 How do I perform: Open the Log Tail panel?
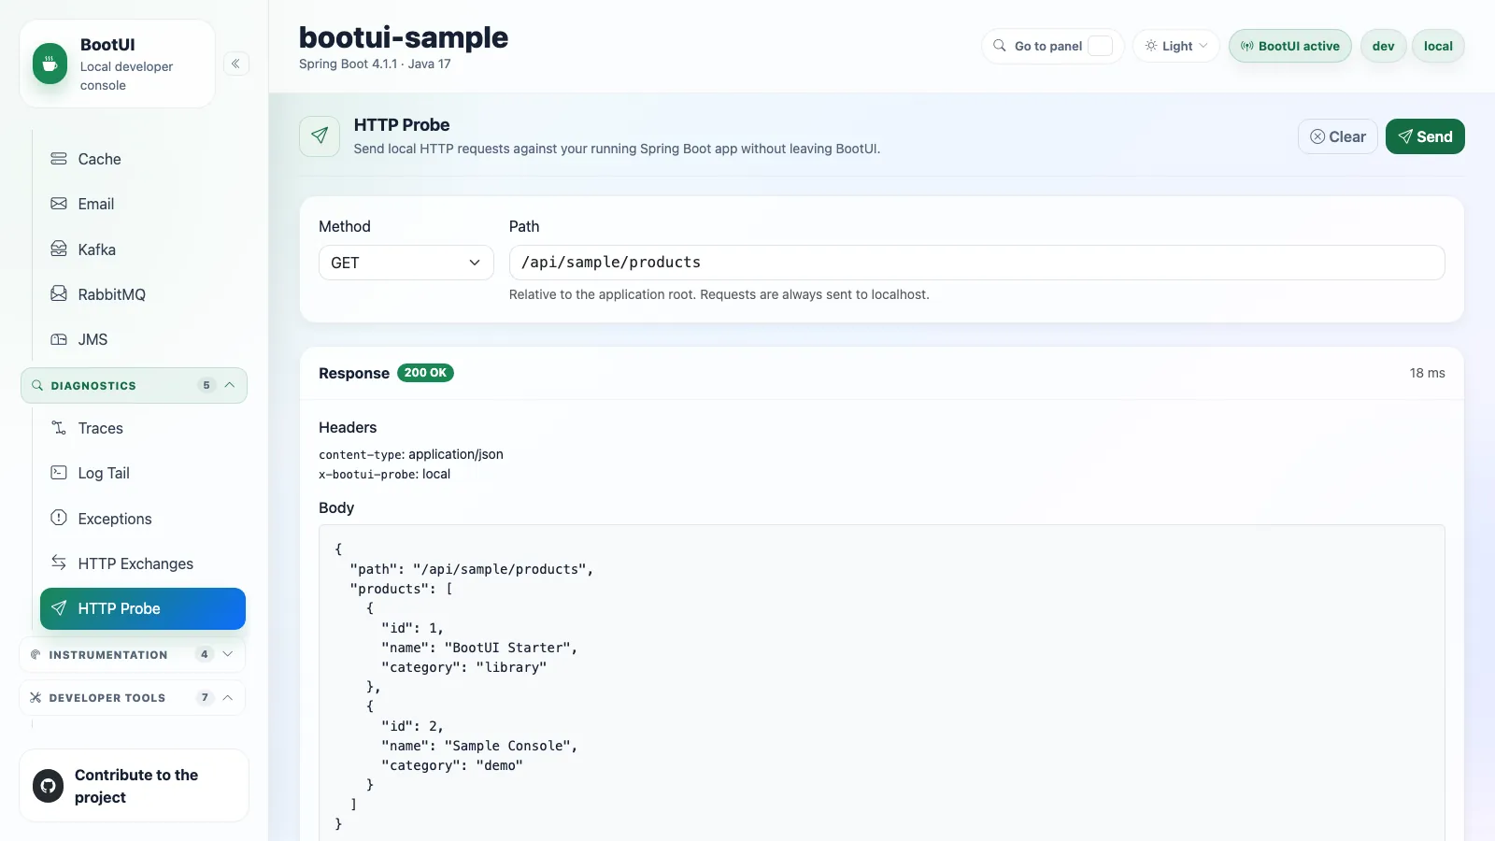(x=142, y=473)
